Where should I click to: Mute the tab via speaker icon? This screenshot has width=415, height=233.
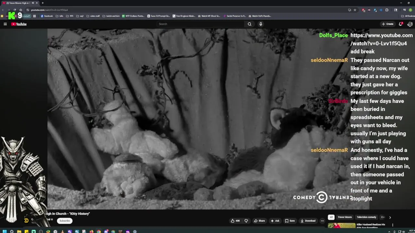[x=33, y=3]
